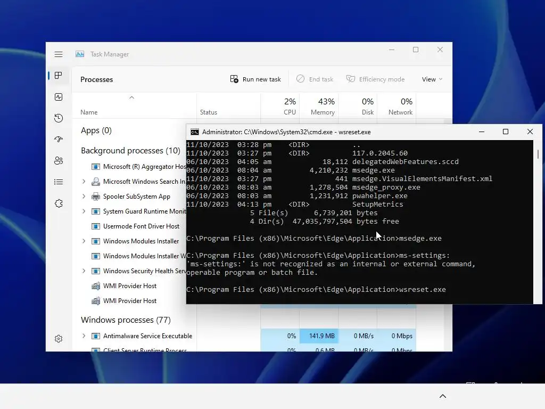Sort by Network column header
This screenshot has height=409, width=545.
pos(397,106)
